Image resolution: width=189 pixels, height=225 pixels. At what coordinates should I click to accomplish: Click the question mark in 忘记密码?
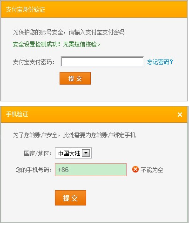coord(171,62)
